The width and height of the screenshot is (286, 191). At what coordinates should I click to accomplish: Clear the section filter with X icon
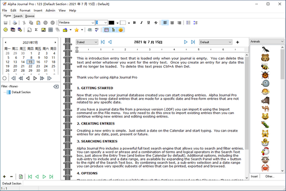(x=56, y=86)
